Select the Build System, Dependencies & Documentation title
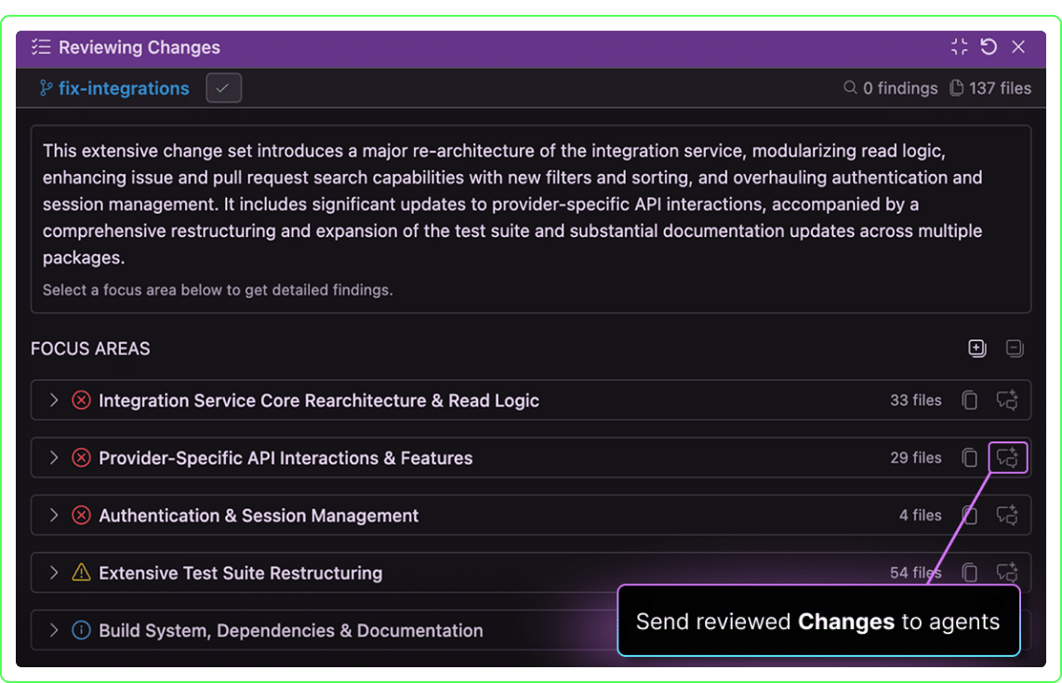This screenshot has height=683, width=1062. (291, 631)
